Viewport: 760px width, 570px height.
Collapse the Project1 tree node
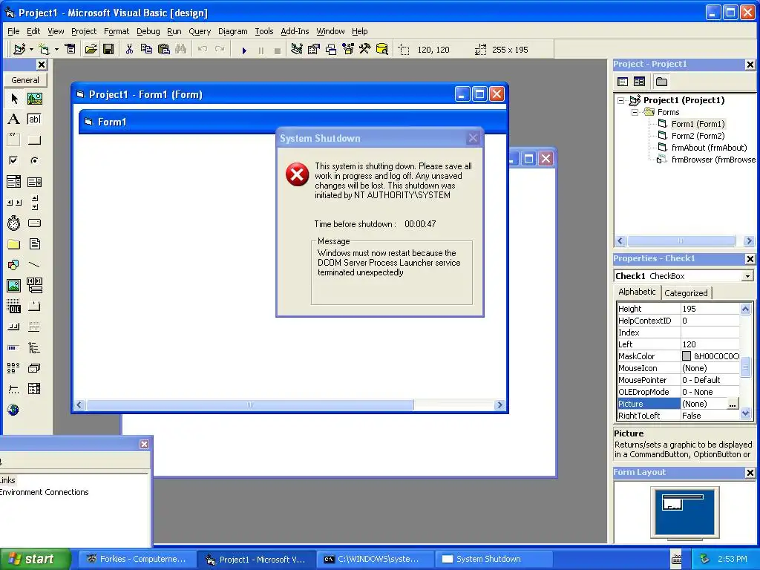click(x=621, y=100)
